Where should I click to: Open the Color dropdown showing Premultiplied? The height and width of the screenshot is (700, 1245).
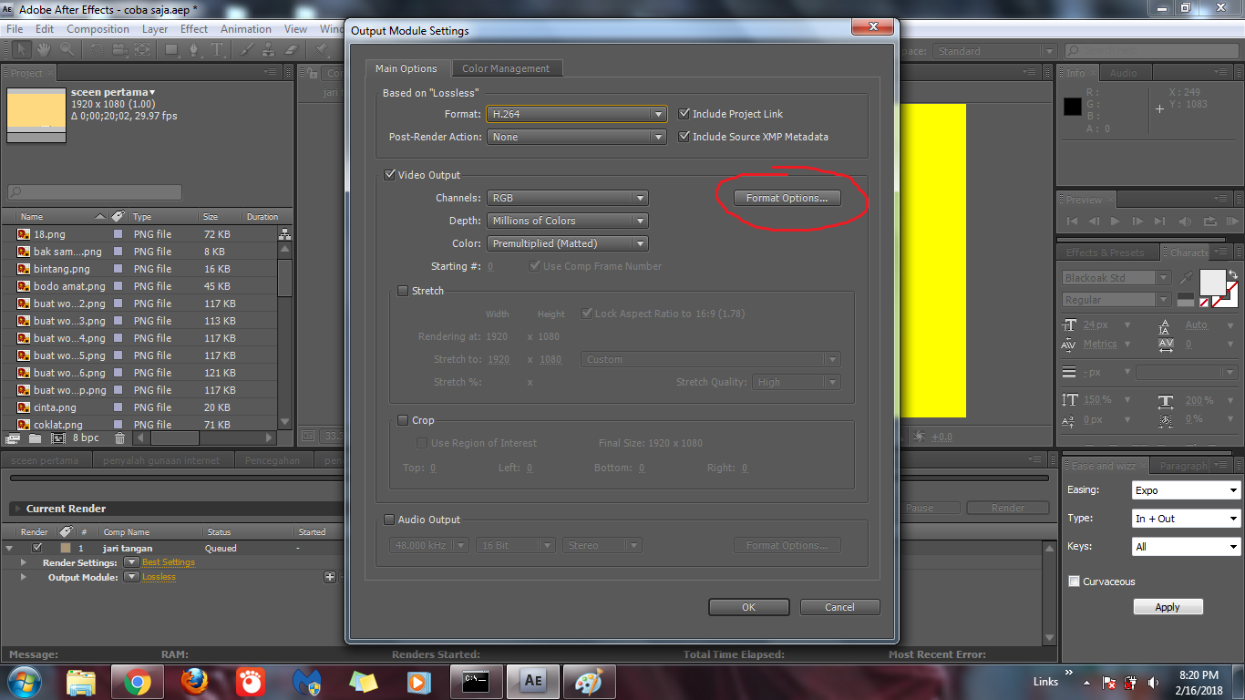[x=568, y=243]
